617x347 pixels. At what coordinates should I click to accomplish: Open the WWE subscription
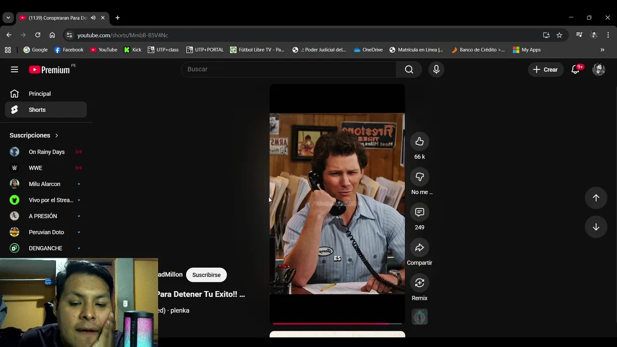pos(46,168)
